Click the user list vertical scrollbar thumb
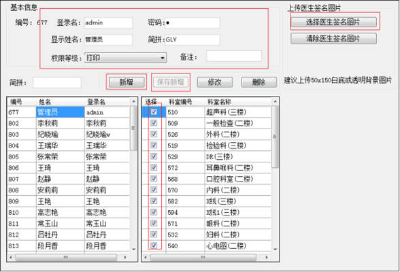 133,129
